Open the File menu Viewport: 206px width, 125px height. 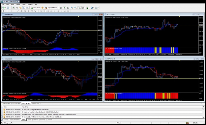[x=3, y=5]
